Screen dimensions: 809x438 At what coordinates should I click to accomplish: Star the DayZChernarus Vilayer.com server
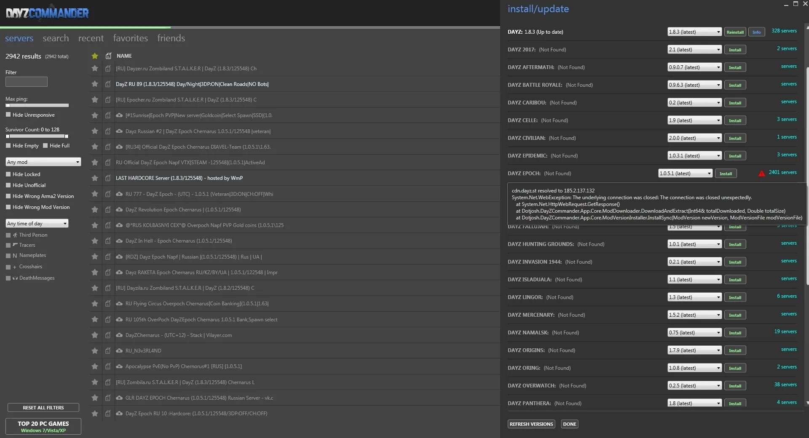pos(95,335)
